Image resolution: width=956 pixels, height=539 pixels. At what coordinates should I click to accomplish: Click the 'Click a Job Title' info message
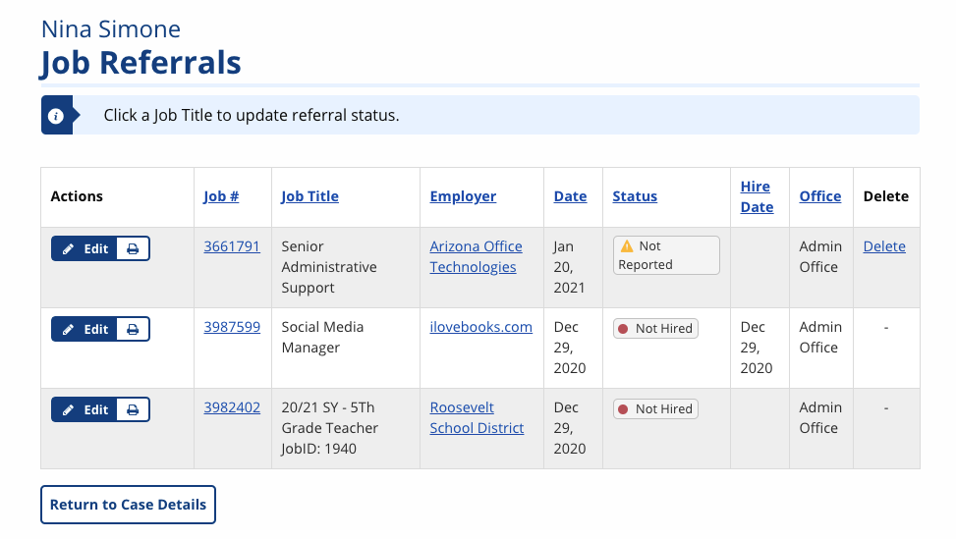252,115
